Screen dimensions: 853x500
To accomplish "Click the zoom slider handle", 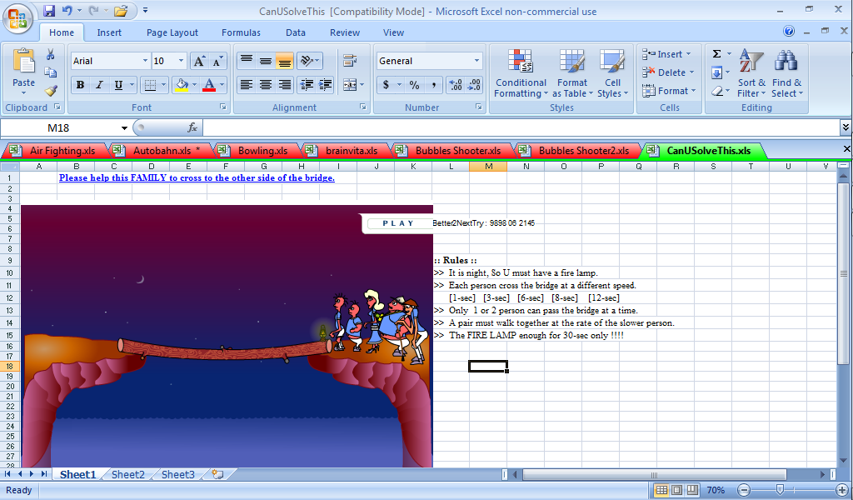I will 780,490.
